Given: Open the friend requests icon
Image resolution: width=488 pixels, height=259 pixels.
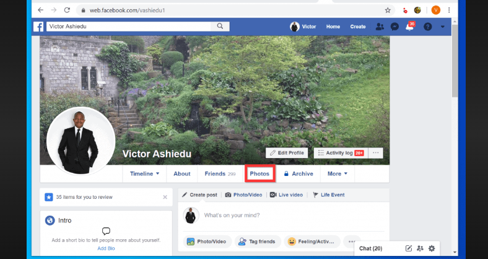Looking at the screenshot, I should pos(380,27).
